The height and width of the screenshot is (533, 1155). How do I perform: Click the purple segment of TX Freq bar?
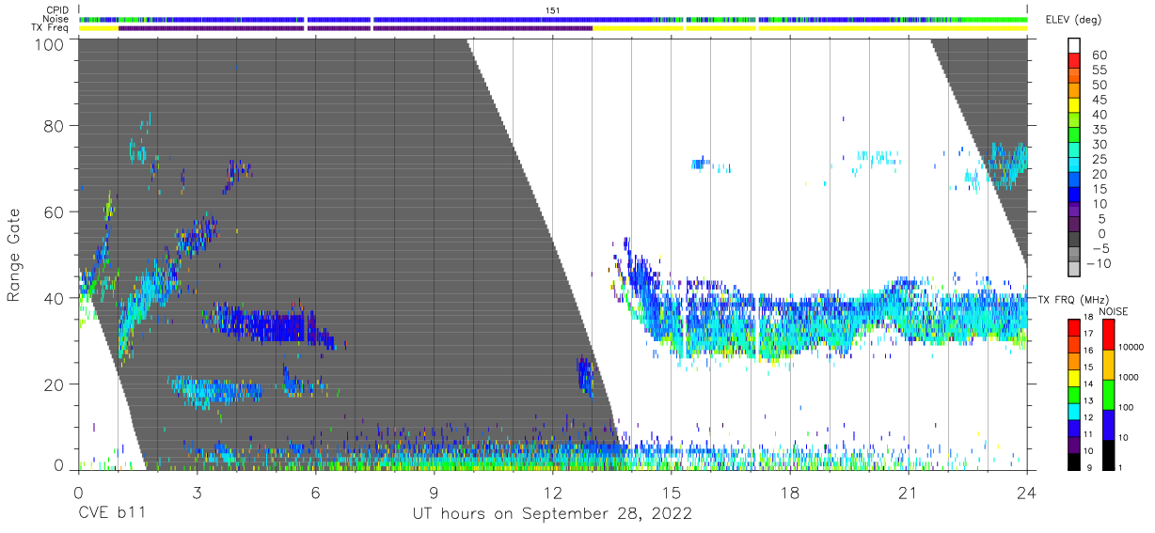[x=356, y=28]
